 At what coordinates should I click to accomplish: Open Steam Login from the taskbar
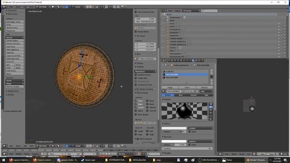[x=88, y=160]
